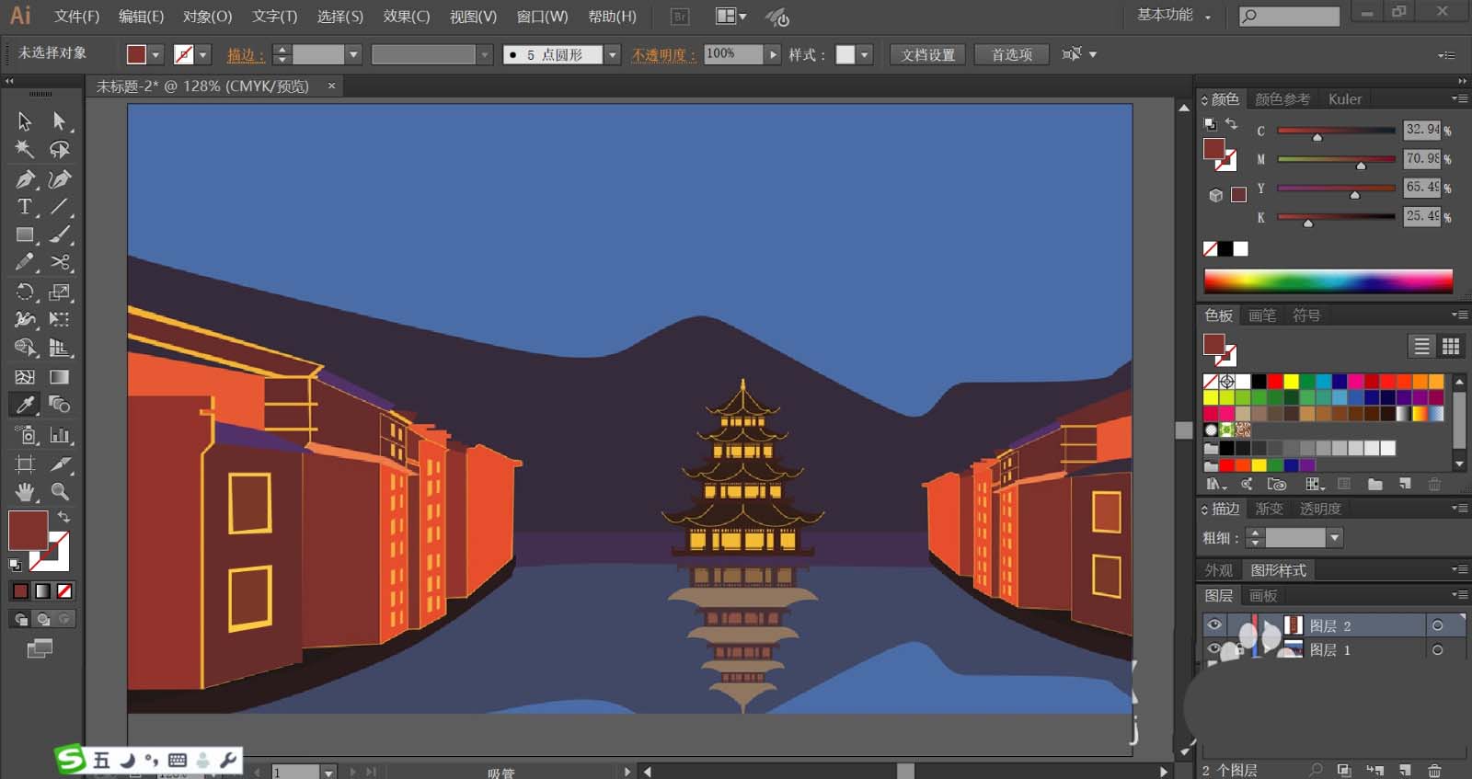Open the 5 点圆形 brush dropdown
This screenshot has height=779, width=1472.
point(612,55)
